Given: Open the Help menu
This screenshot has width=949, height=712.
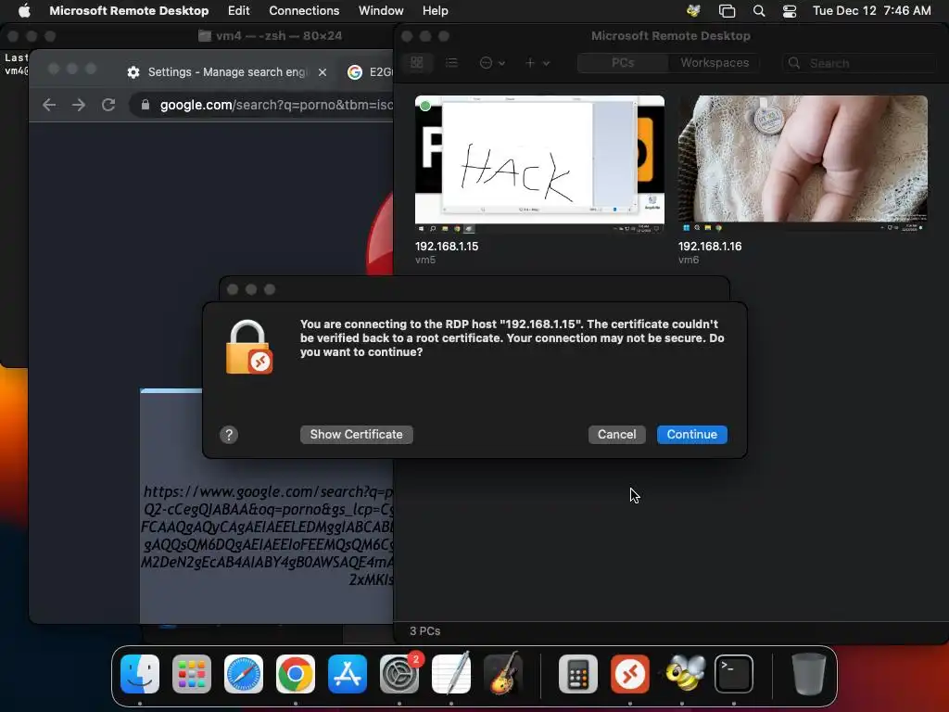Looking at the screenshot, I should (x=436, y=10).
